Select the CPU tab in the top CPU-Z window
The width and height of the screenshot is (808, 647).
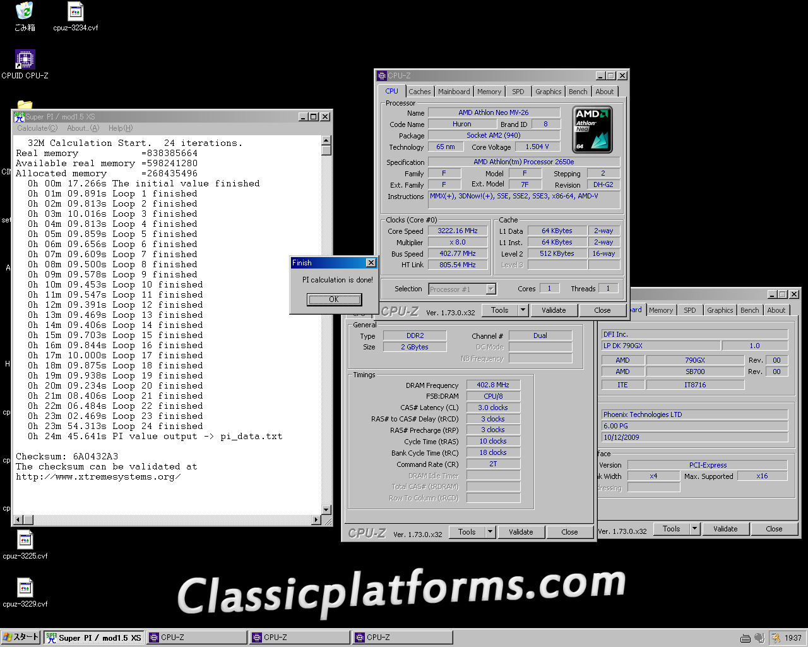392,91
